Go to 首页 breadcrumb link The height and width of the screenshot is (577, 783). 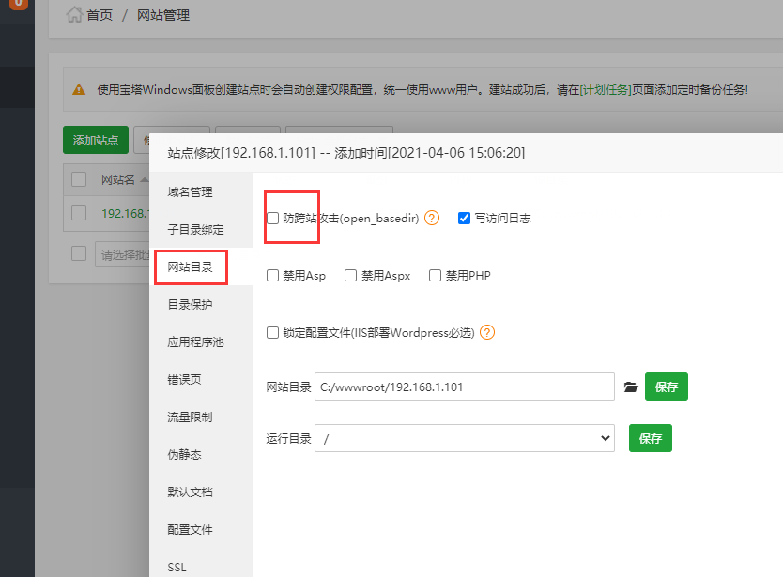point(100,15)
